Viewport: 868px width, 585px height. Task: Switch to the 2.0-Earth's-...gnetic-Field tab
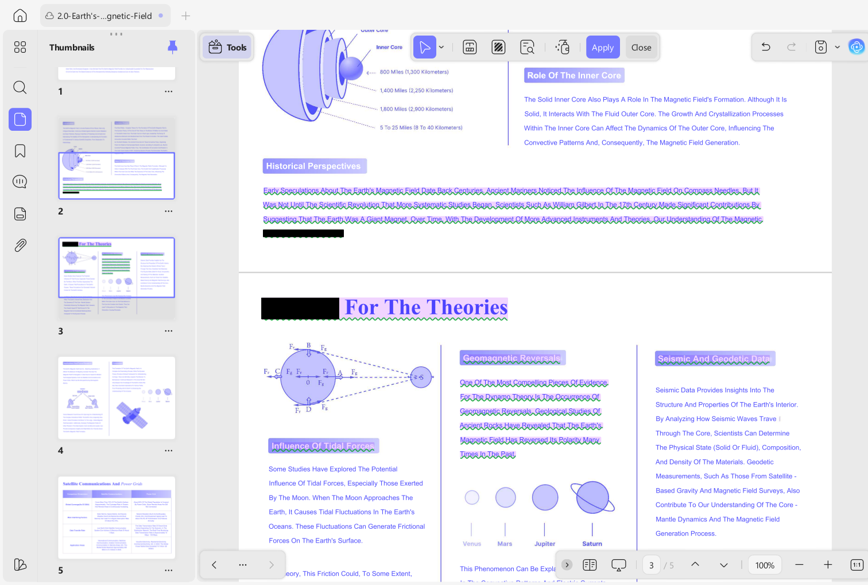[x=105, y=16]
